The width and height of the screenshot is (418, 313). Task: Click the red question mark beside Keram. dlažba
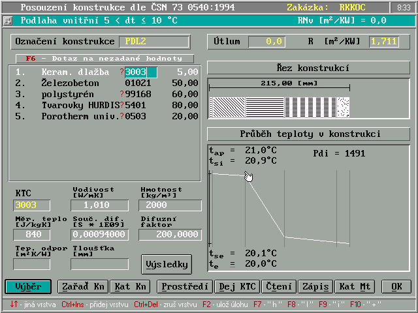tap(121, 72)
